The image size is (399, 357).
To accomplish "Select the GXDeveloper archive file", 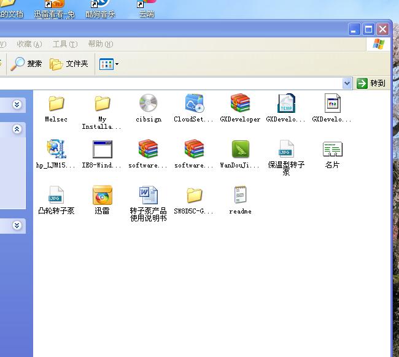I will [240, 104].
